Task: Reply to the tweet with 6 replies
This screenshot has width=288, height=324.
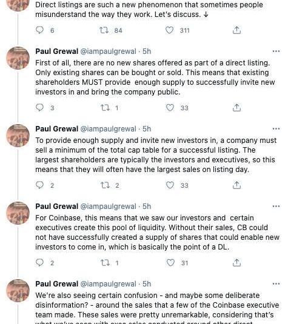Action: tap(39, 30)
